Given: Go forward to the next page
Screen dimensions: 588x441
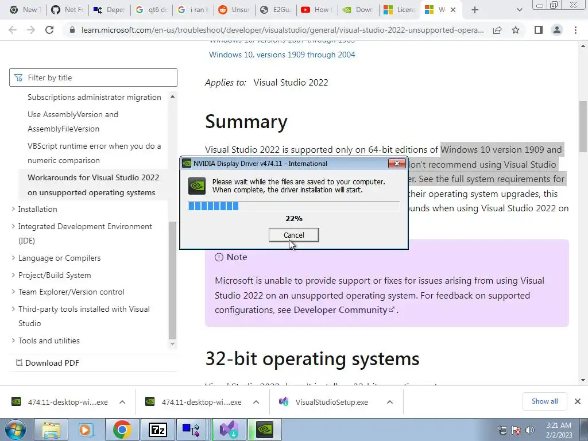Looking at the screenshot, I should (31, 30).
